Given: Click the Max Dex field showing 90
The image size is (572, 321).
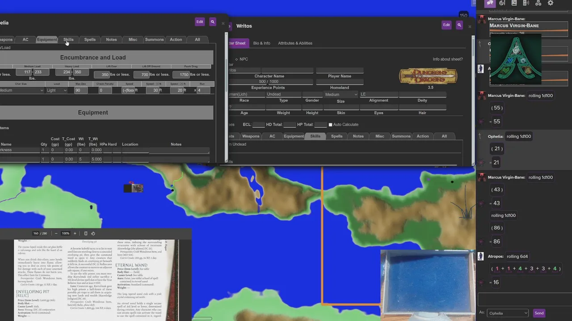Looking at the screenshot, I should pos(80,91).
